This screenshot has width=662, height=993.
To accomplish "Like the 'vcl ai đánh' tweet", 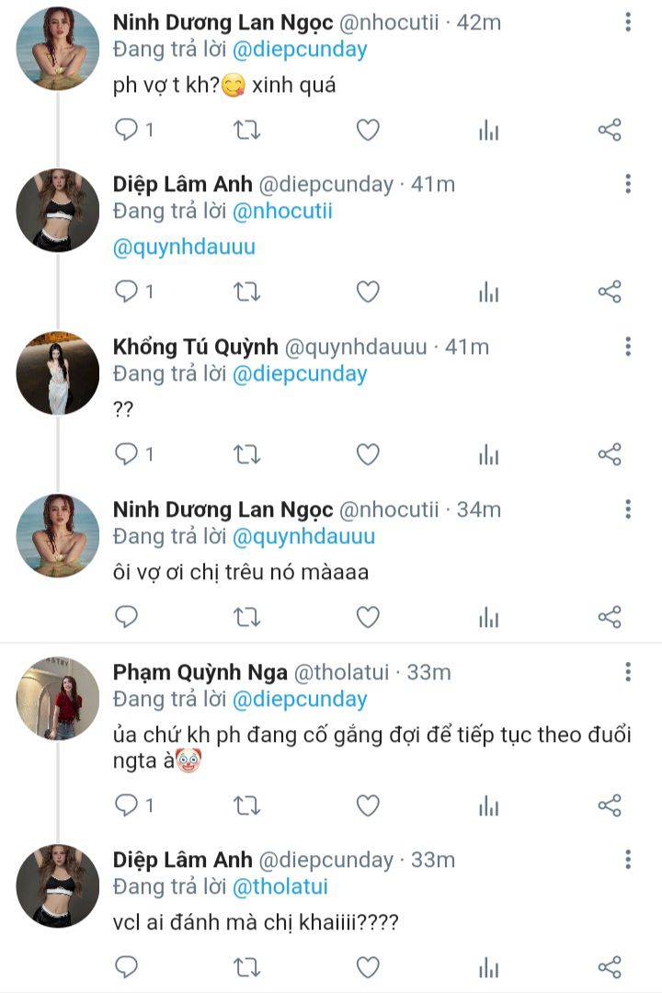I will click(368, 967).
